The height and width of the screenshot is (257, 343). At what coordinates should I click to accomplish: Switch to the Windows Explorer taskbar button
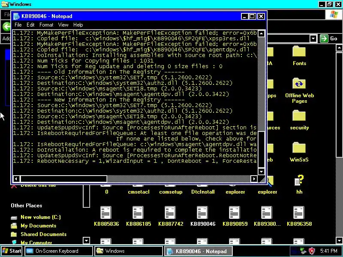(x=128, y=251)
